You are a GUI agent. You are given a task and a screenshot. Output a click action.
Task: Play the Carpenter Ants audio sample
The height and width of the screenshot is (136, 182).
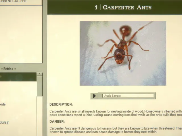pyautogui.click(x=94, y=96)
